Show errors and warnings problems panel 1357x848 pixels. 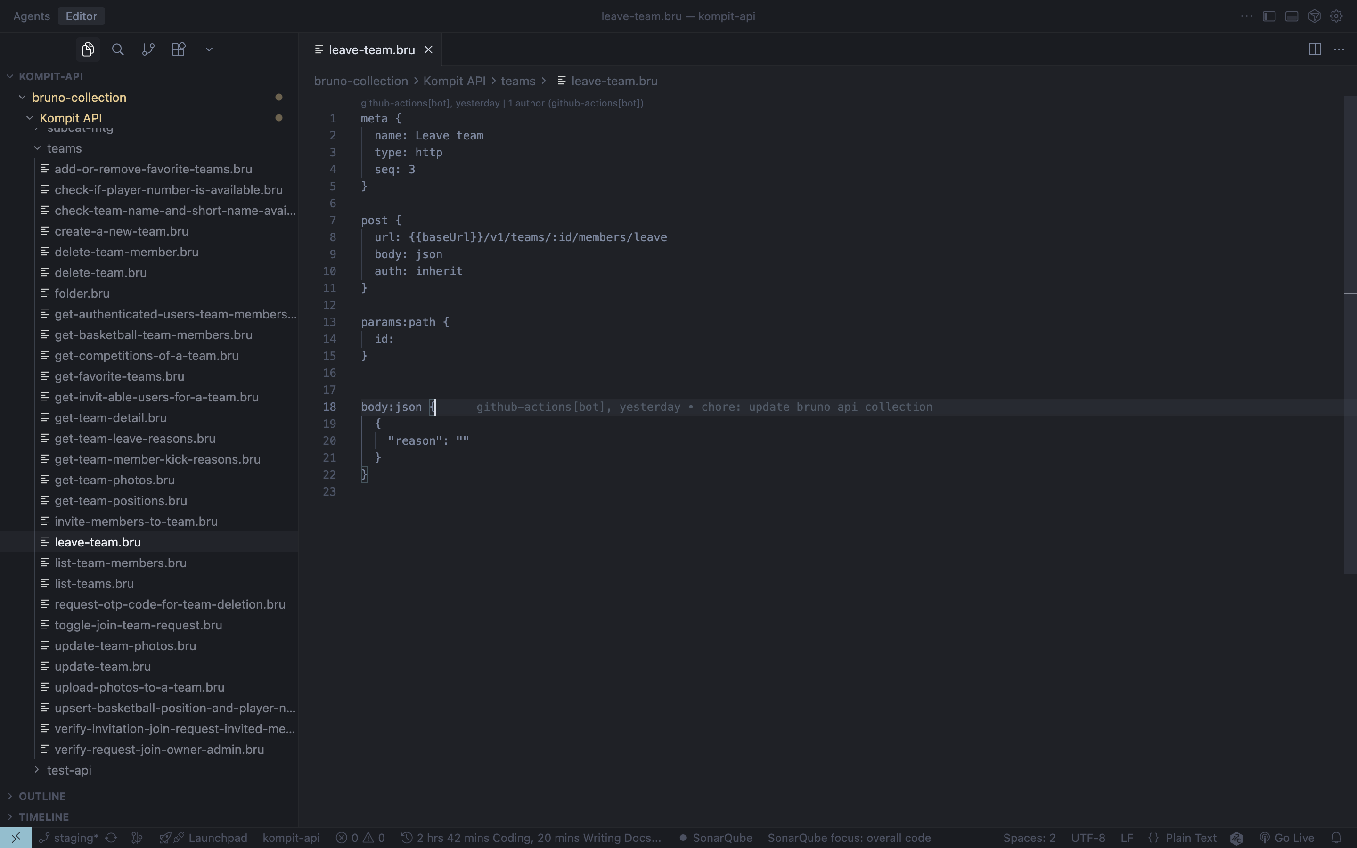[x=360, y=838]
